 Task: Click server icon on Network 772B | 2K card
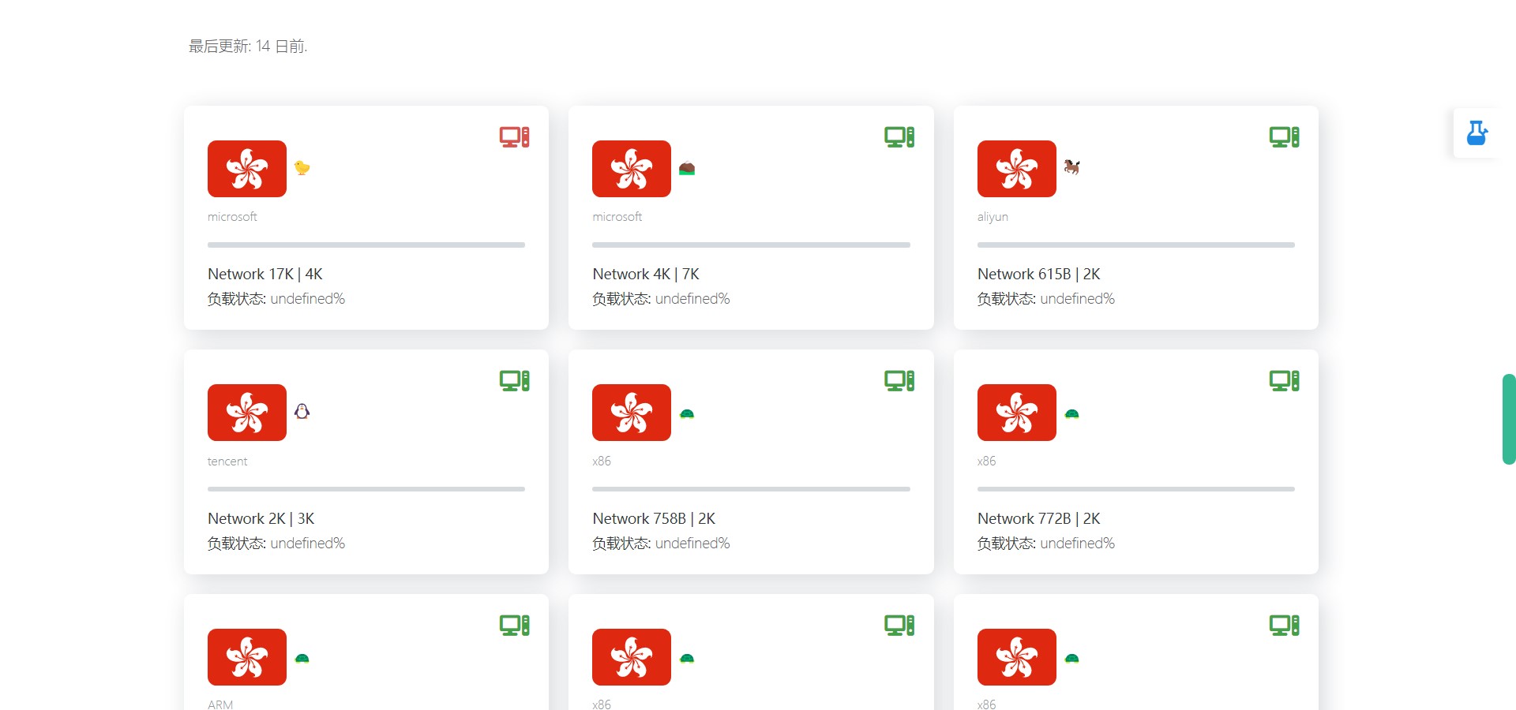click(x=1284, y=381)
